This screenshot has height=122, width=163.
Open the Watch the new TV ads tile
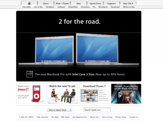point(63,94)
